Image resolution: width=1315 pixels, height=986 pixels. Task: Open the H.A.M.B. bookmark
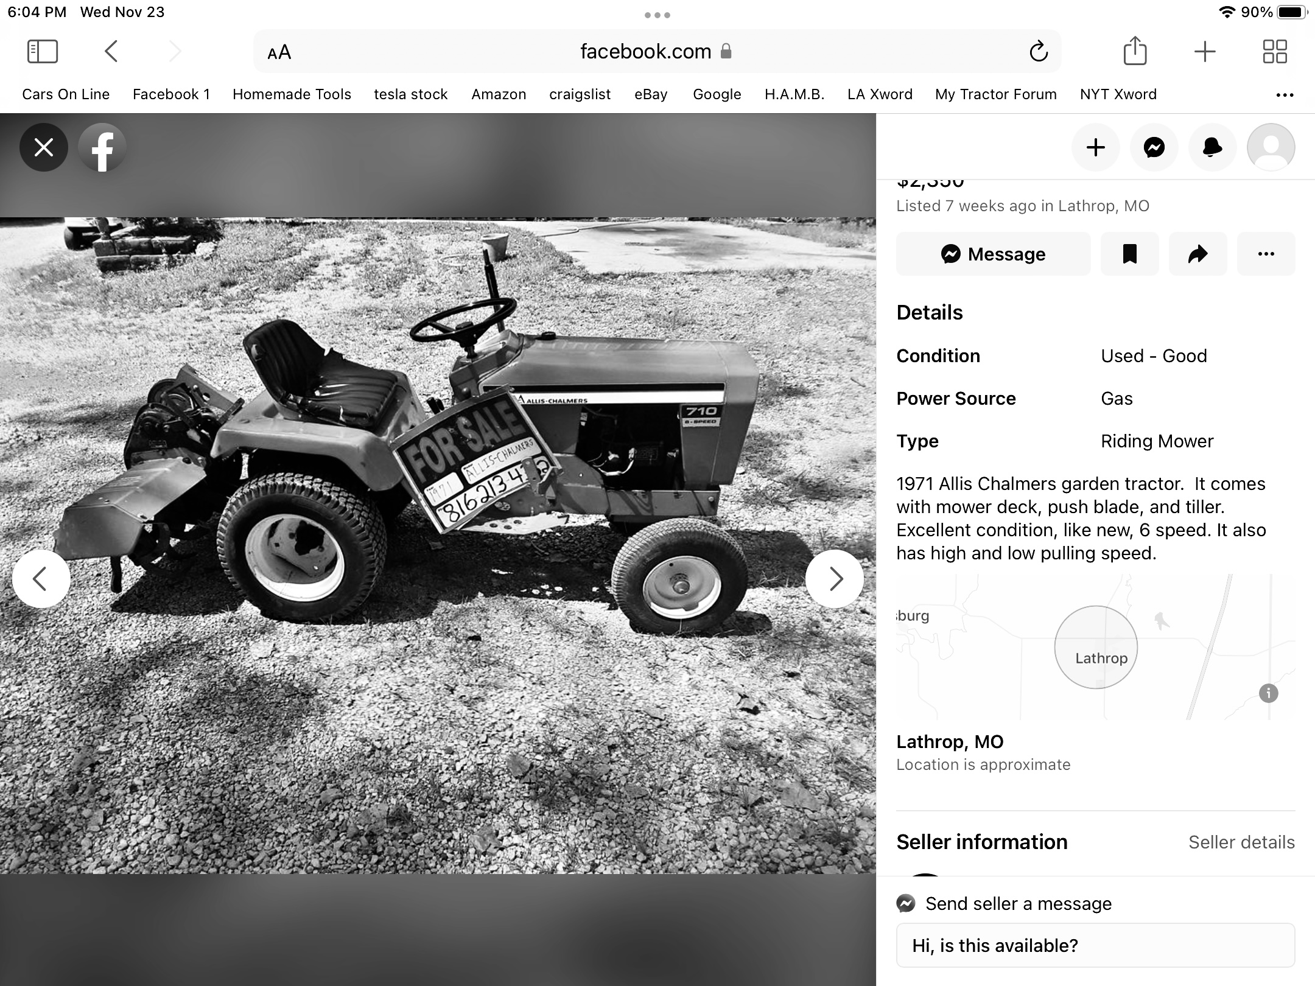click(x=794, y=94)
